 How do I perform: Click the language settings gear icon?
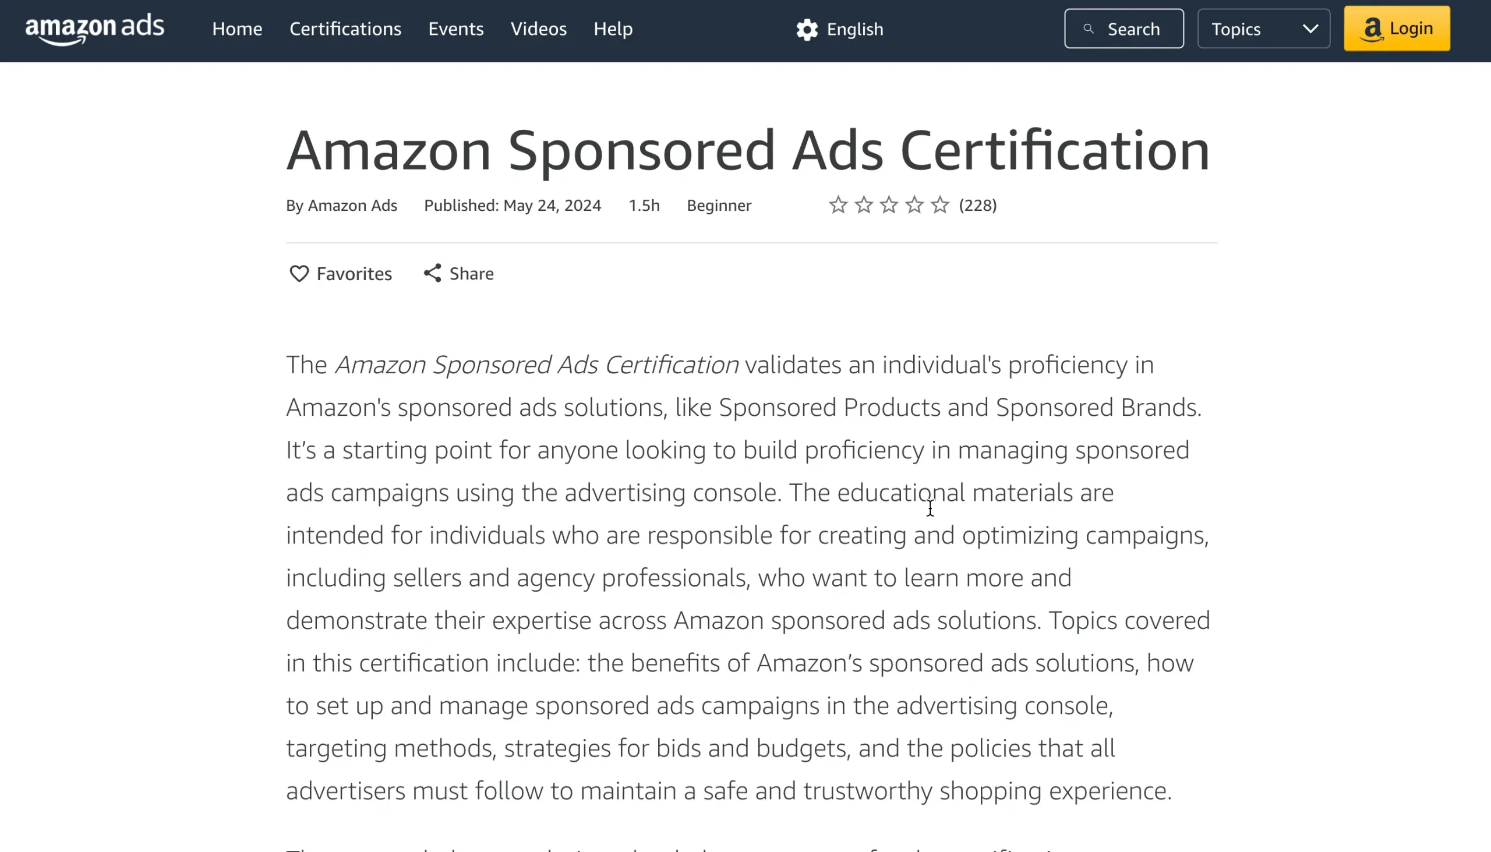[x=807, y=29]
